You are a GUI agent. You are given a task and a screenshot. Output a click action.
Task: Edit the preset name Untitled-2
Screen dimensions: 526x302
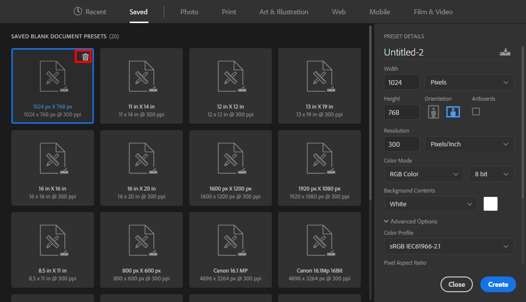click(440, 52)
